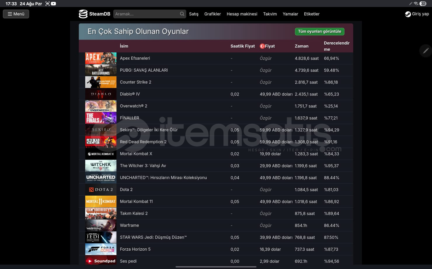Click the Takım Kalesi 2 name link
432x269 pixels.
(x=134, y=213)
